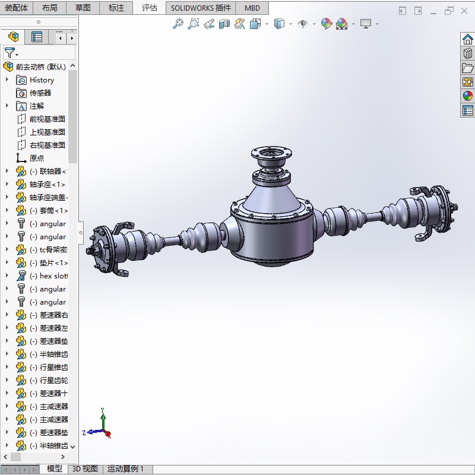
Task: Open the View Settings dropdown arrow
Action: (377, 24)
